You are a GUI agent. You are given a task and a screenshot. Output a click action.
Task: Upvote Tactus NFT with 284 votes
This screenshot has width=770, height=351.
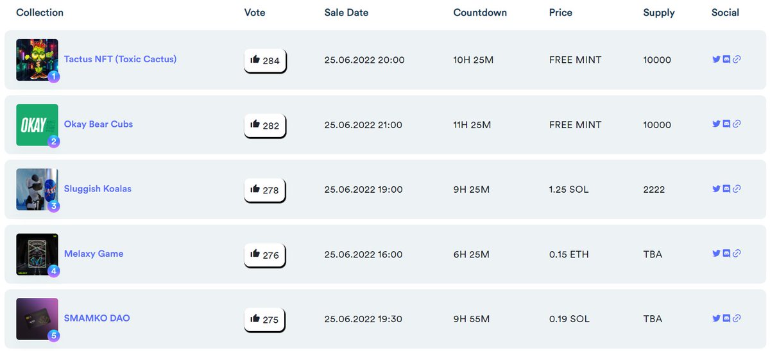[x=264, y=60]
